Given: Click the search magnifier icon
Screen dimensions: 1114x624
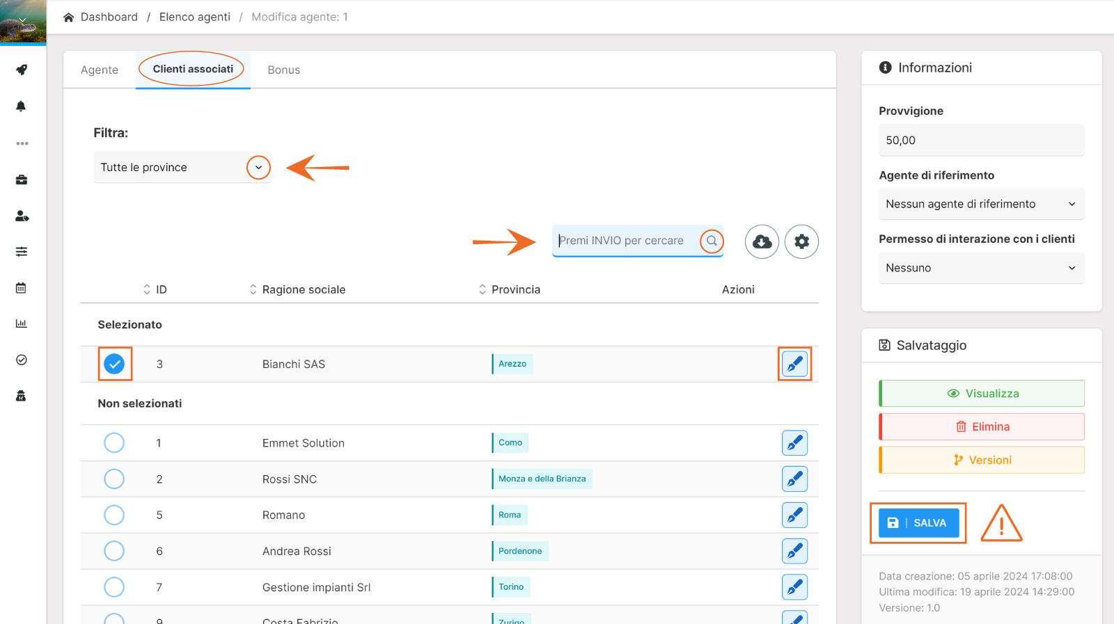Looking at the screenshot, I should click(712, 241).
